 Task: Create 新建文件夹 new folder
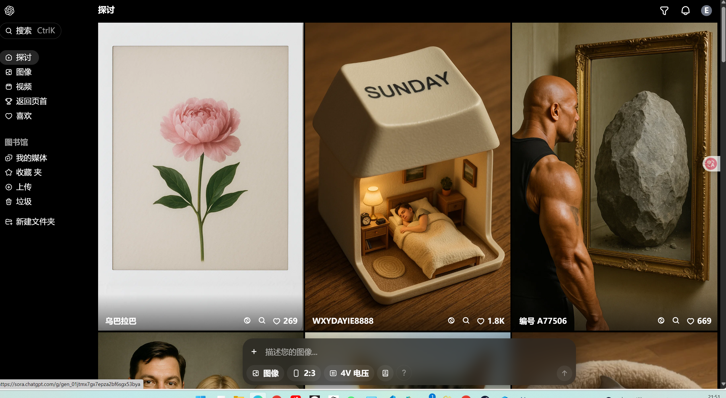[30, 222]
